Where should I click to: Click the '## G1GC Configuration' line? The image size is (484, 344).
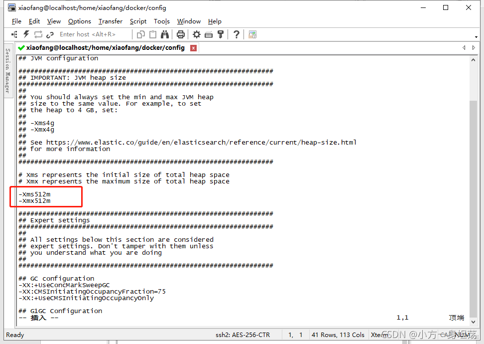(x=60, y=311)
